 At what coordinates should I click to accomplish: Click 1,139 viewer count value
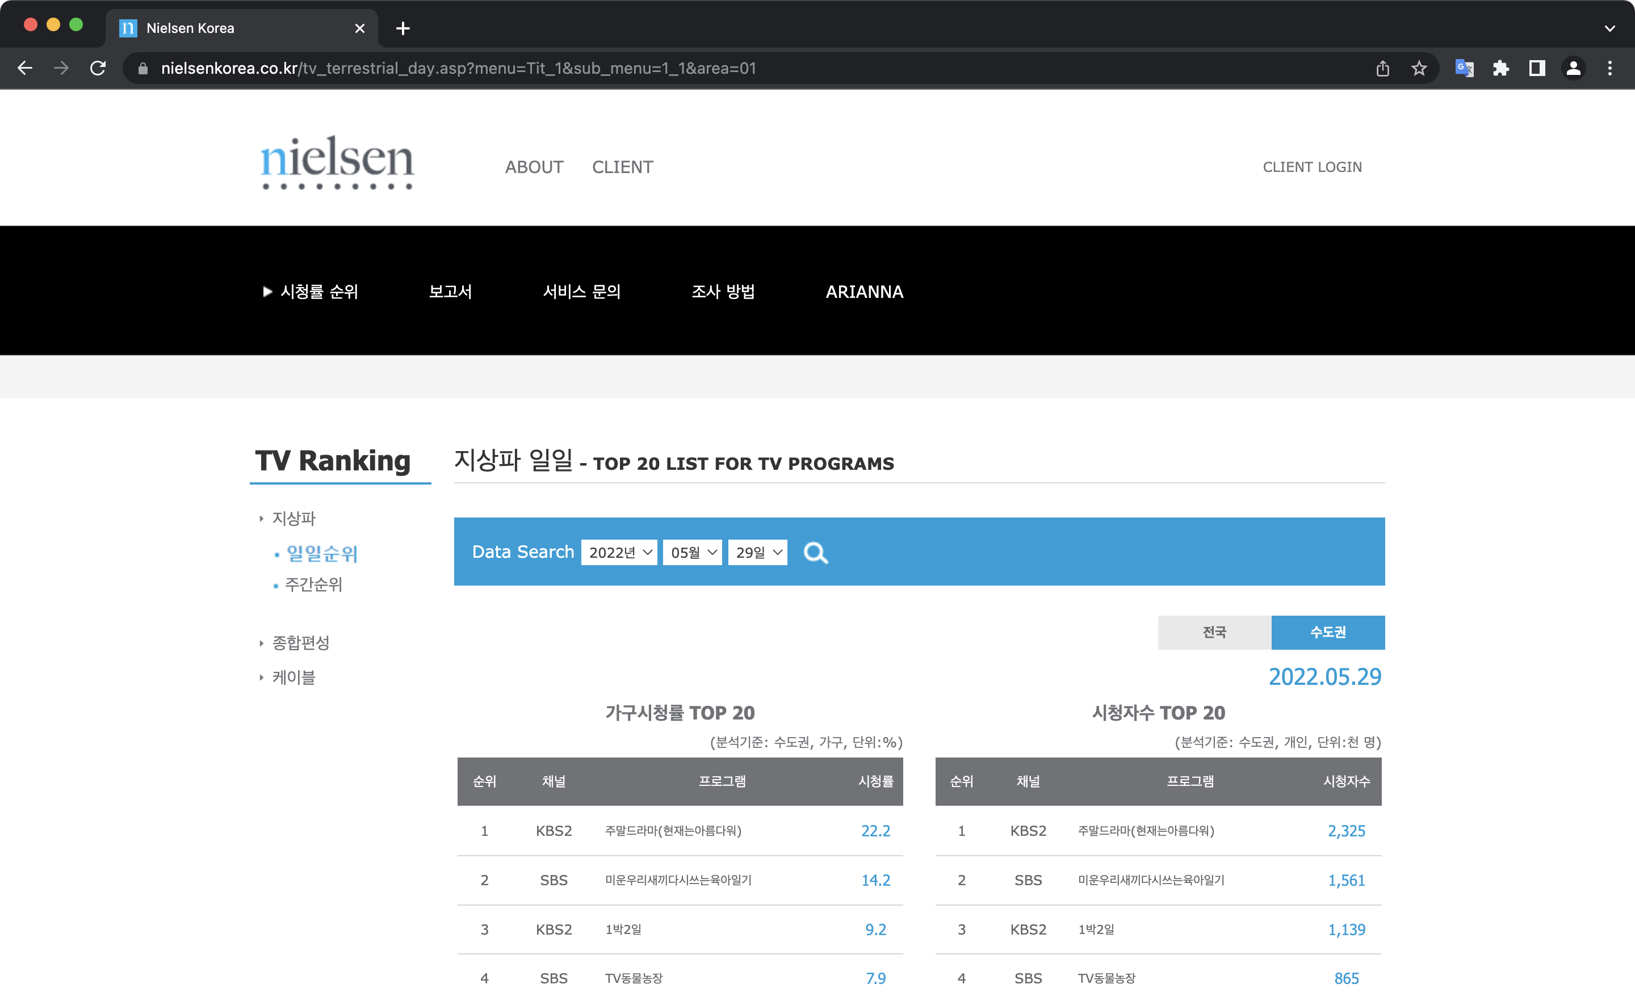pos(1347,929)
